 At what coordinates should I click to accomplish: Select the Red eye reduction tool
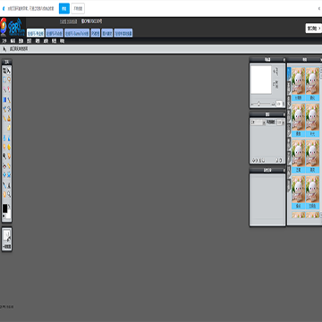point(4,165)
